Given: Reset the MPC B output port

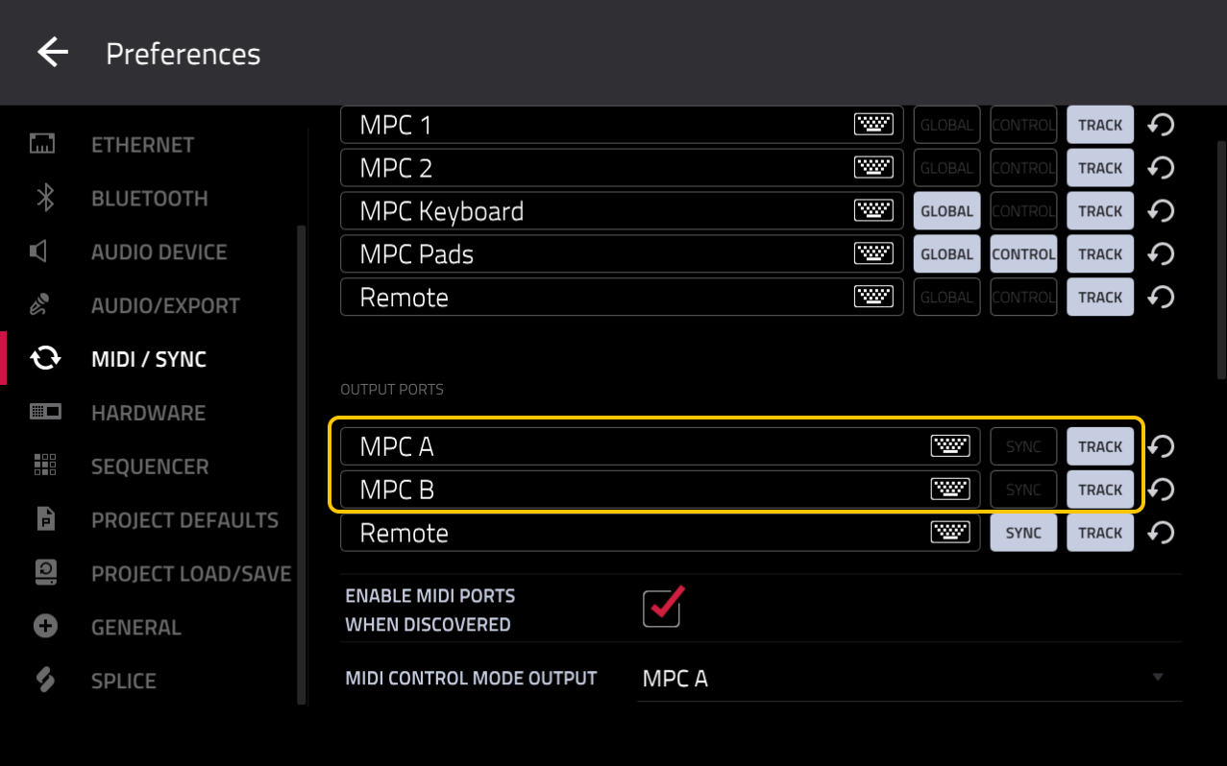Looking at the screenshot, I should point(1161,490).
